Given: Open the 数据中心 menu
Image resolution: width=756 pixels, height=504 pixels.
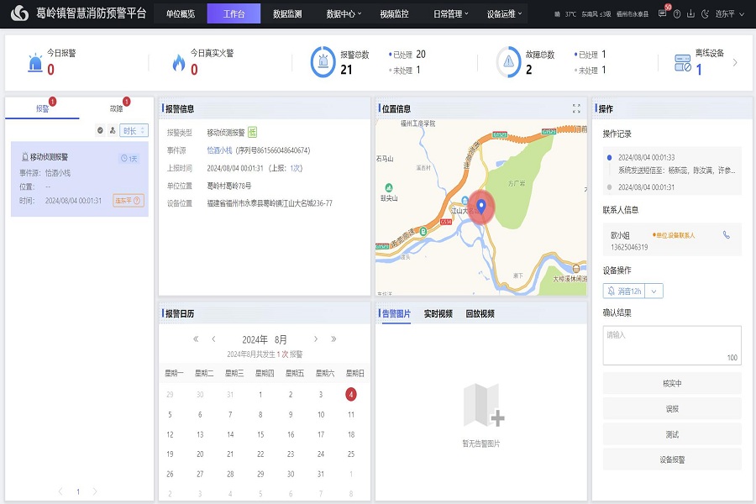Looking at the screenshot, I should pyautogui.click(x=343, y=14).
